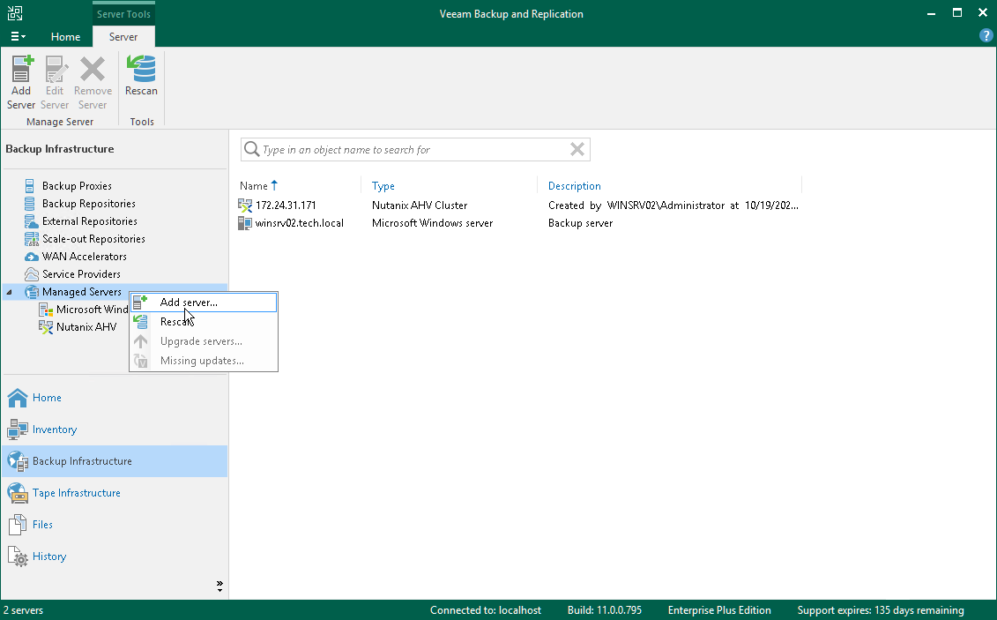Click the Edit Server ribbon button
The width and height of the screenshot is (997, 620).
point(55,83)
